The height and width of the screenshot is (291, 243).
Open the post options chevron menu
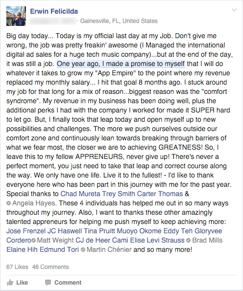234,10
